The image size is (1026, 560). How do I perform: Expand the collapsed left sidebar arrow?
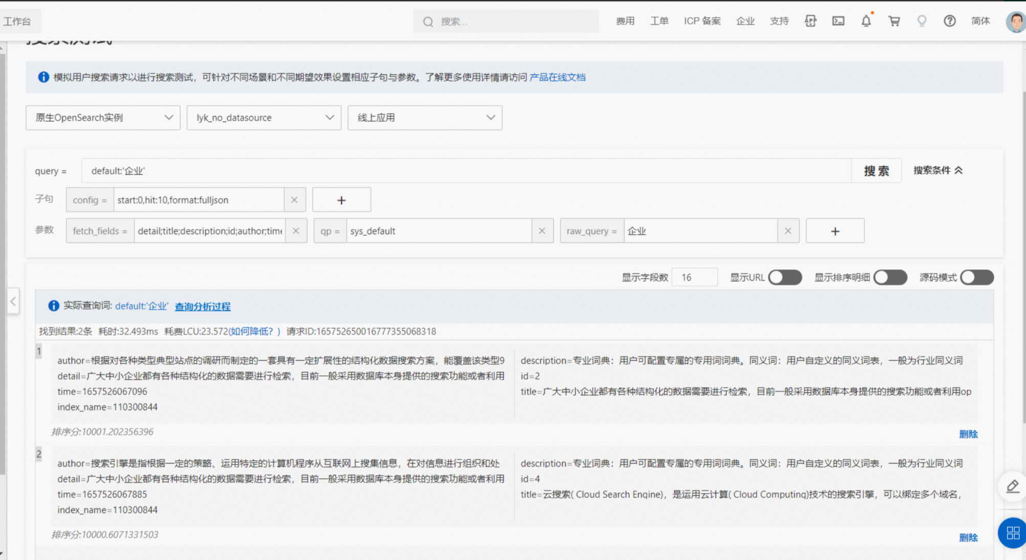13,301
